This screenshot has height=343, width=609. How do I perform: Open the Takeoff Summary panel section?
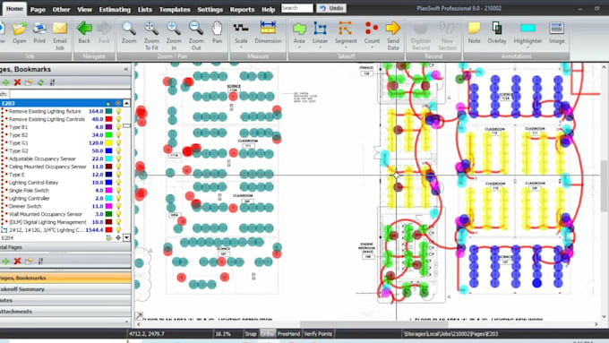(x=65, y=289)
